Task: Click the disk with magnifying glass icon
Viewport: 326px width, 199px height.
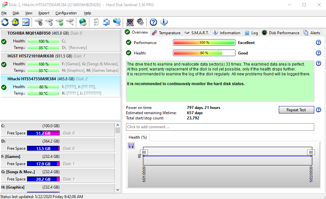Action: [70, 22]
